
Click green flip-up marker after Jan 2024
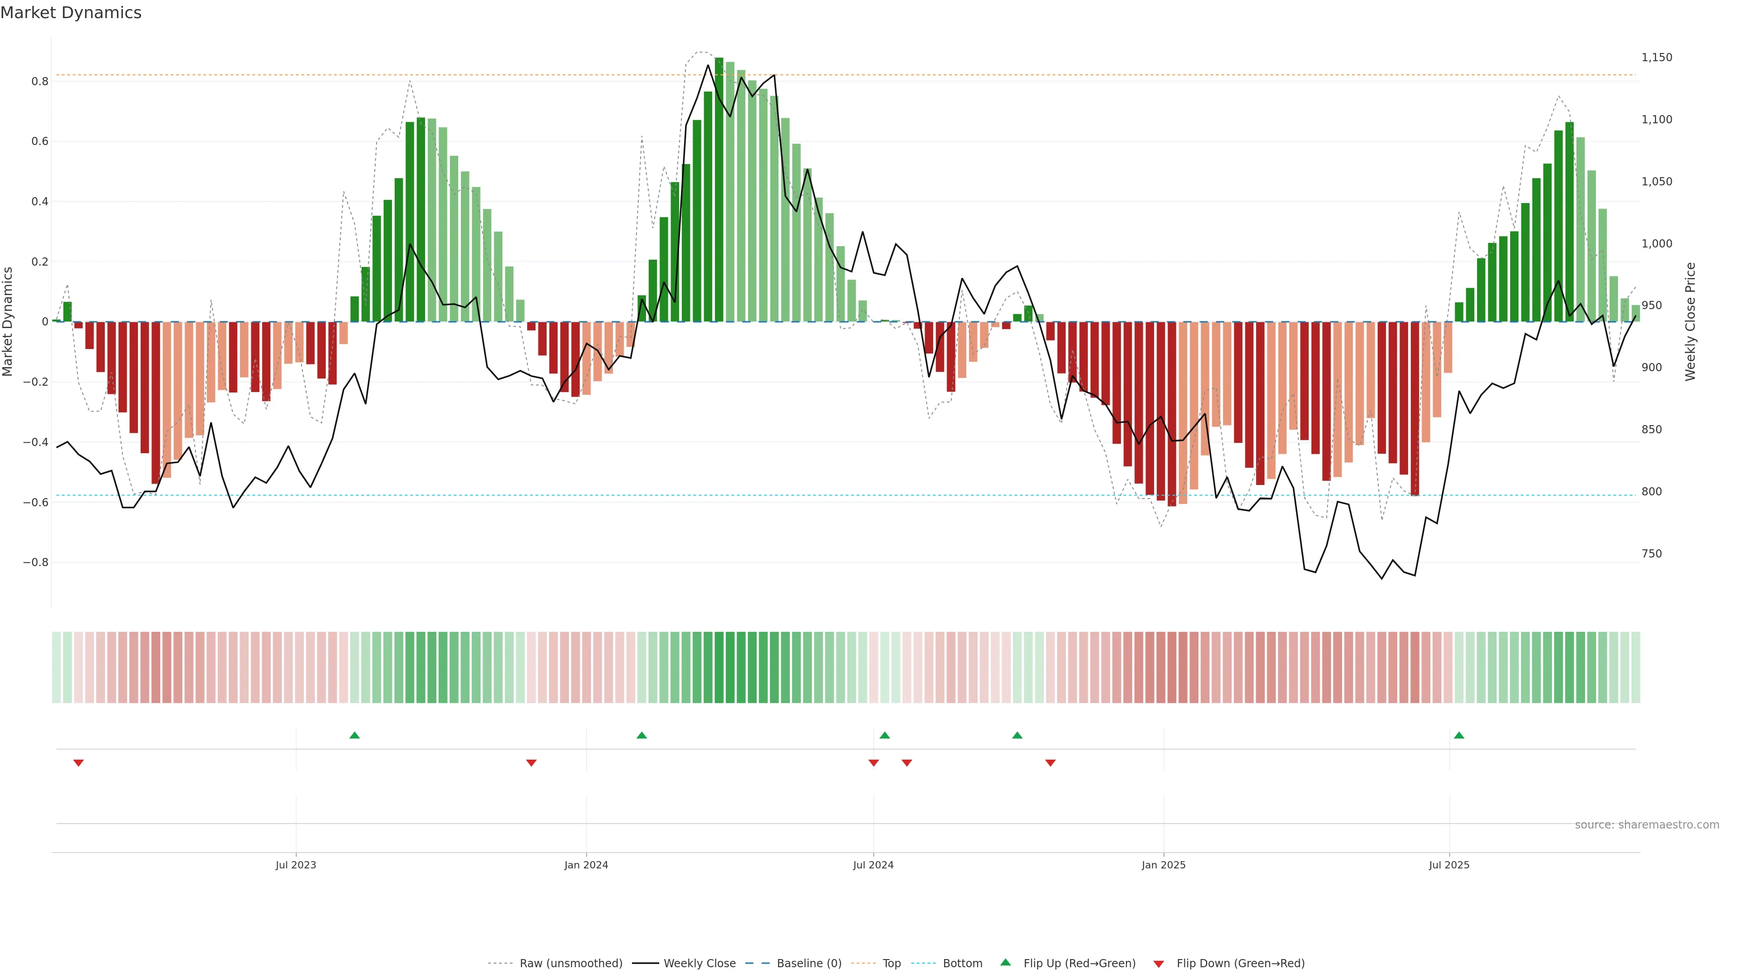(x=642, y=735)
